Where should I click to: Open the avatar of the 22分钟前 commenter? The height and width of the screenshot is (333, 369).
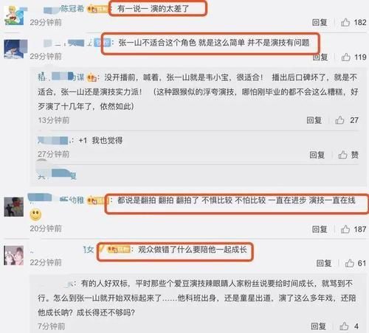click(x=14, y=256)
